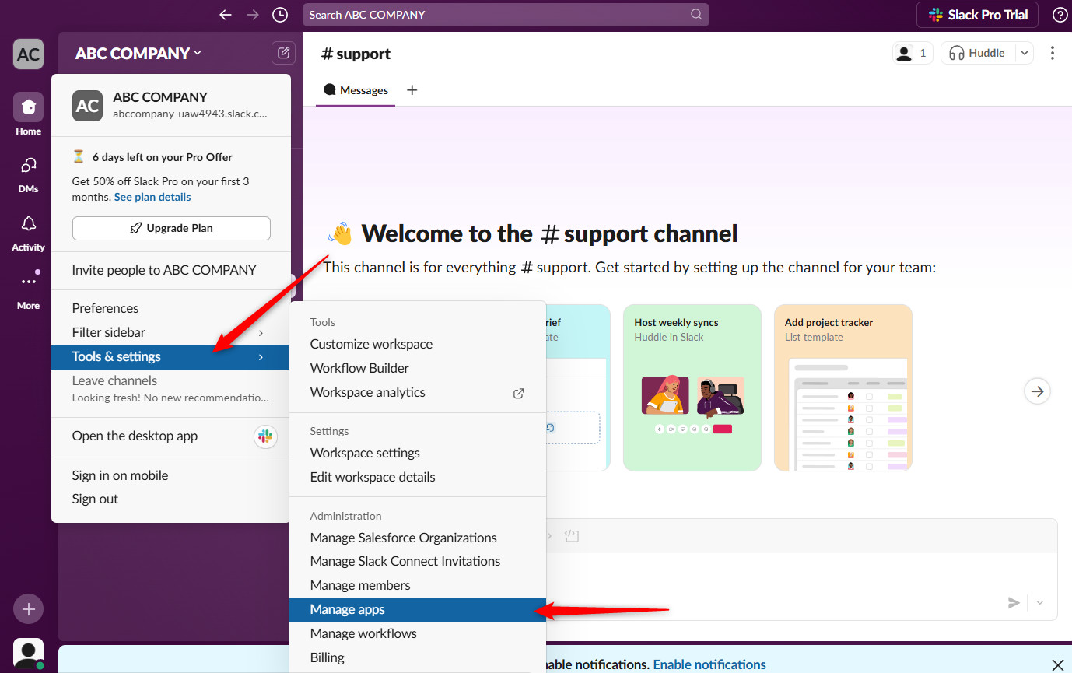Expand the ABC COMPANY workspace dropdown

click(138, 53)
